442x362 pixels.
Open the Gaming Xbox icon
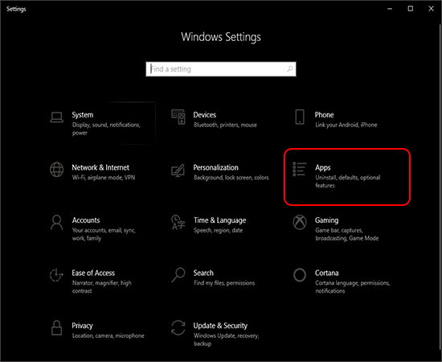300,222
